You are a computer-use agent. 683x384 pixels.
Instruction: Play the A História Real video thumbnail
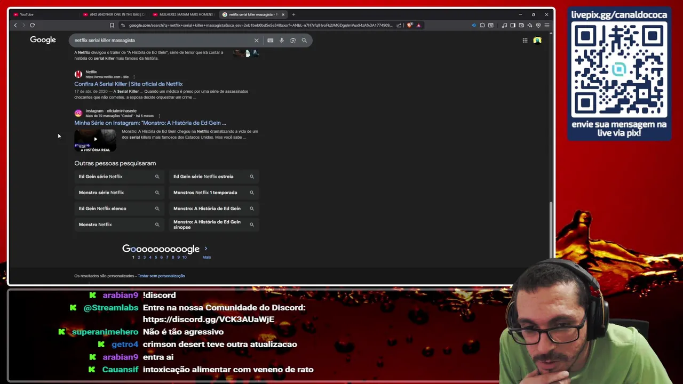click(x=95, y=140)
